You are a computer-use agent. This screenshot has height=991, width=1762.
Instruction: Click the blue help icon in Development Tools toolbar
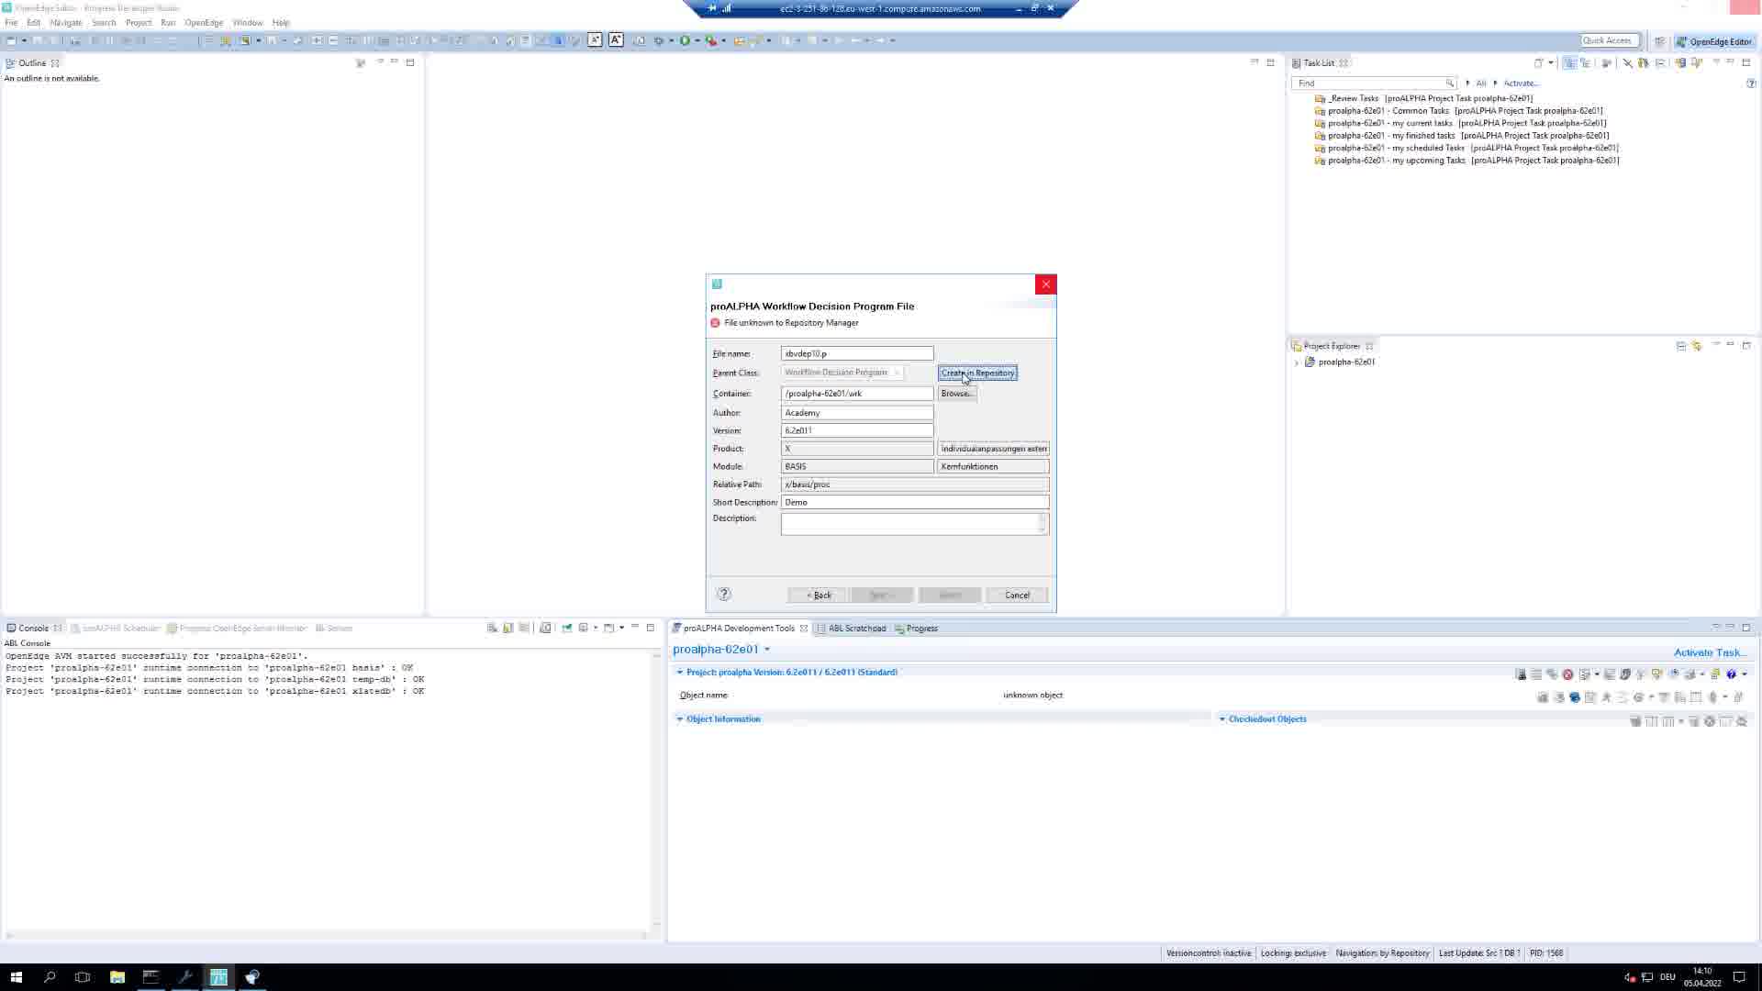point(1731,674)
